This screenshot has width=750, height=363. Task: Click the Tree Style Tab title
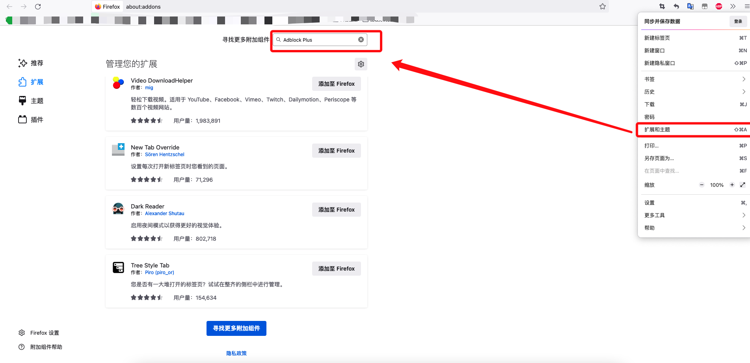(x=150, y=265)
